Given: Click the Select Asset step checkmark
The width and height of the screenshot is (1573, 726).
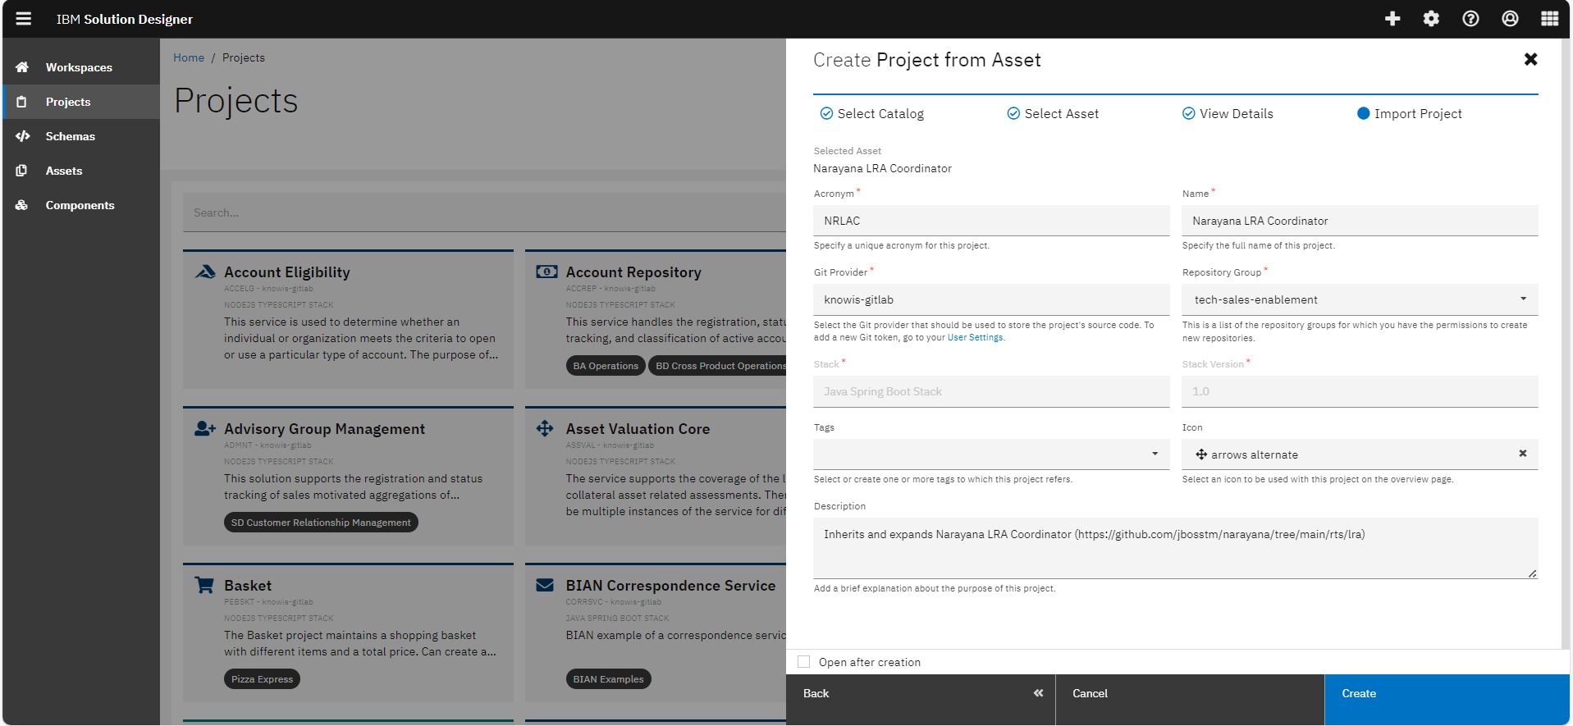Looking at the screenshot, I should [x=1013, y=113].
